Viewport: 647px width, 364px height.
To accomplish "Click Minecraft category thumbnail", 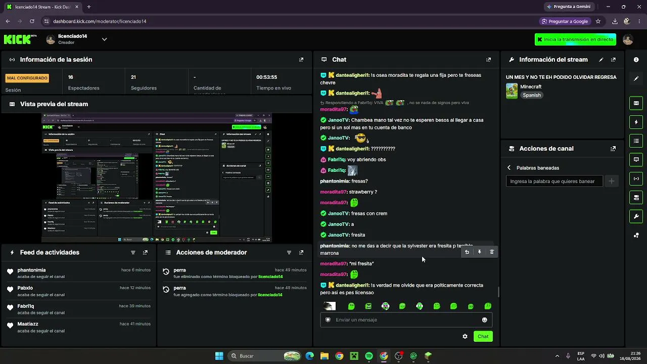I will 512,91.
